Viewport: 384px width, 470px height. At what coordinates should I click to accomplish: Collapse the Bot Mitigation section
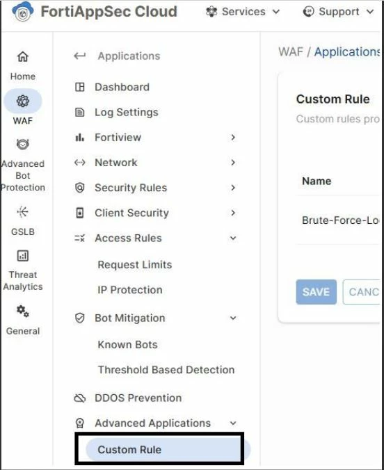(233, 318)
